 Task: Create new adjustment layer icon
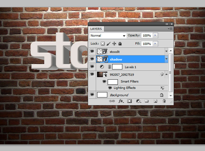coord(138,101)
